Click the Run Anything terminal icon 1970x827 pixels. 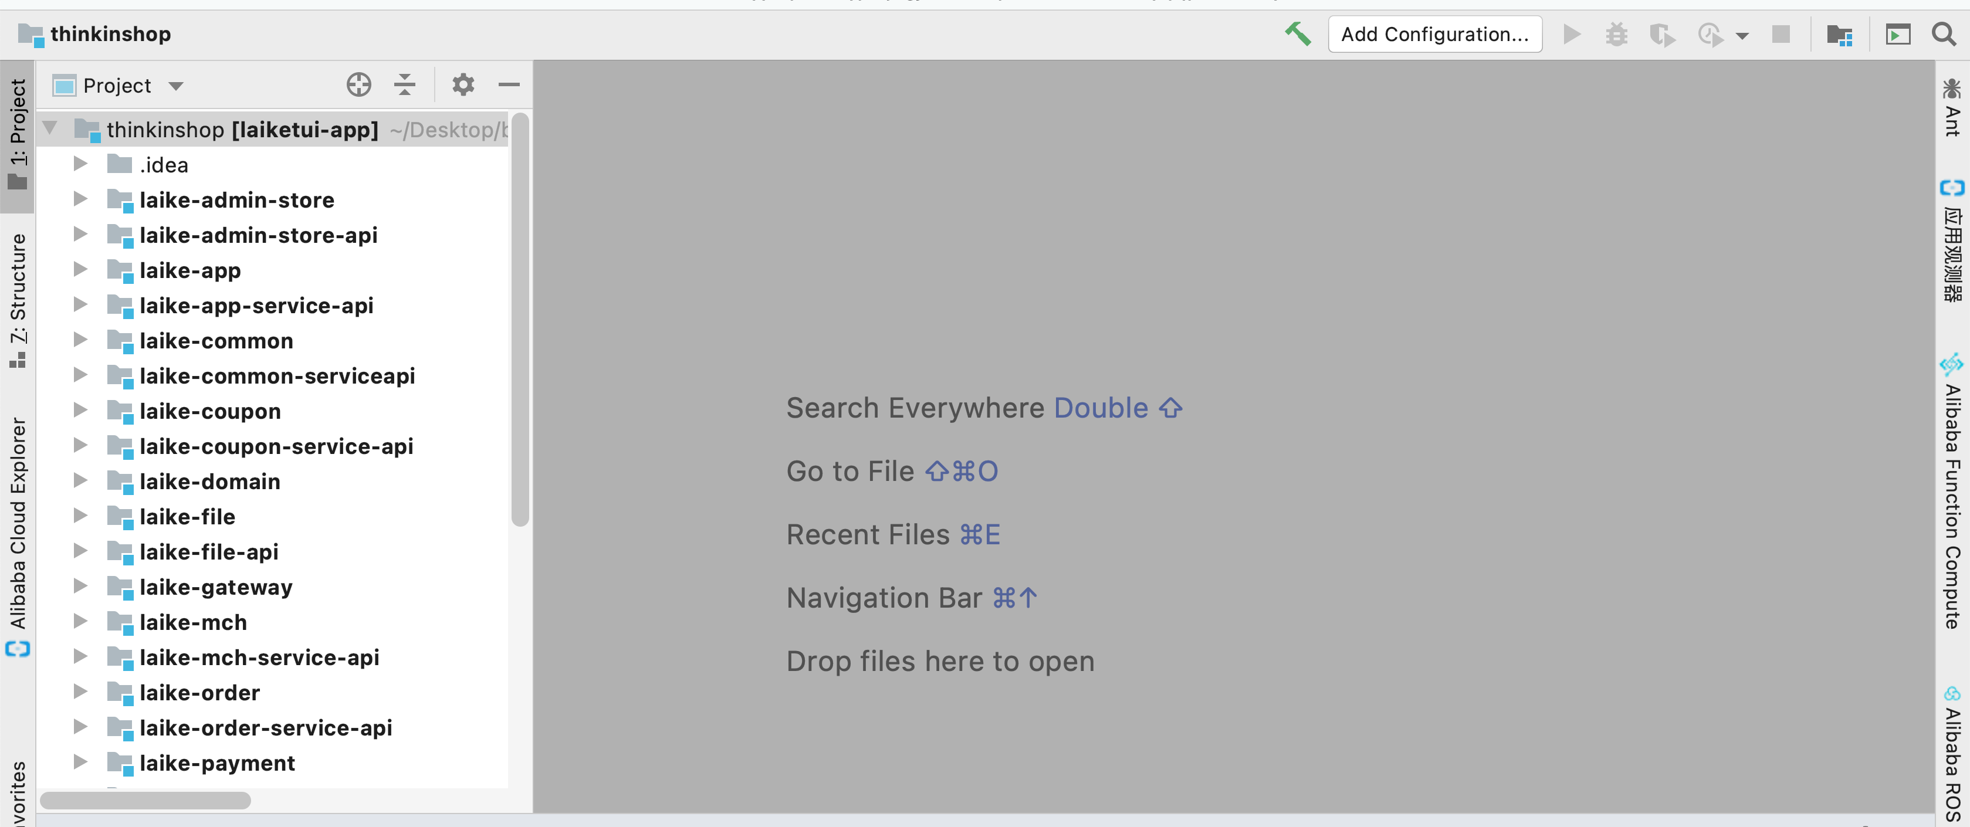(1898, 35)
